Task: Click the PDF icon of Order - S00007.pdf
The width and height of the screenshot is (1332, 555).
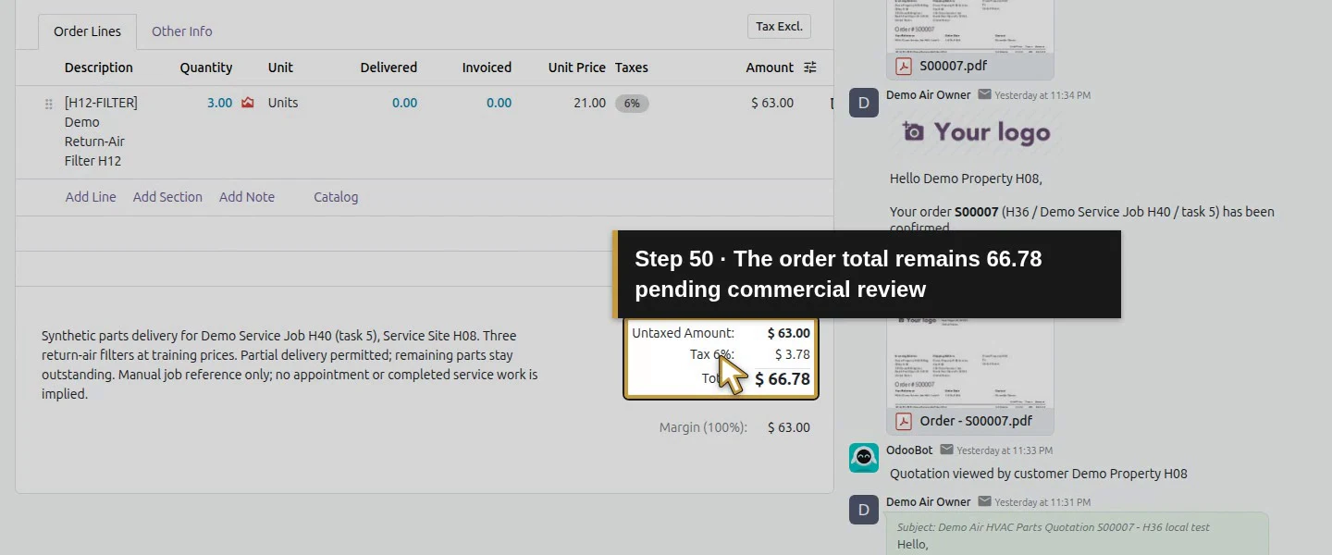Action: 903,421
